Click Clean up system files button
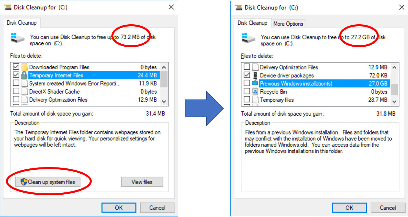408x217 pixels. click(x=48, y=182)
